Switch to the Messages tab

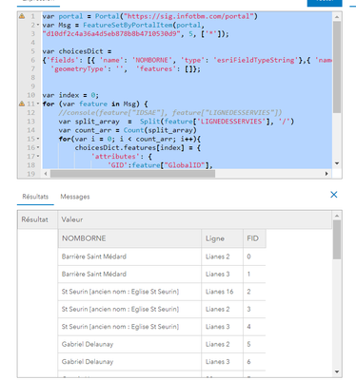(75, 197)
